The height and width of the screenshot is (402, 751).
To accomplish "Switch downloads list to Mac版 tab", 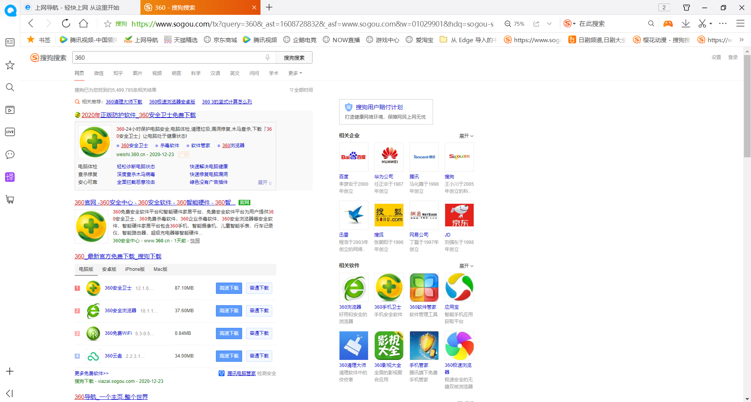I will coord(160,269).
